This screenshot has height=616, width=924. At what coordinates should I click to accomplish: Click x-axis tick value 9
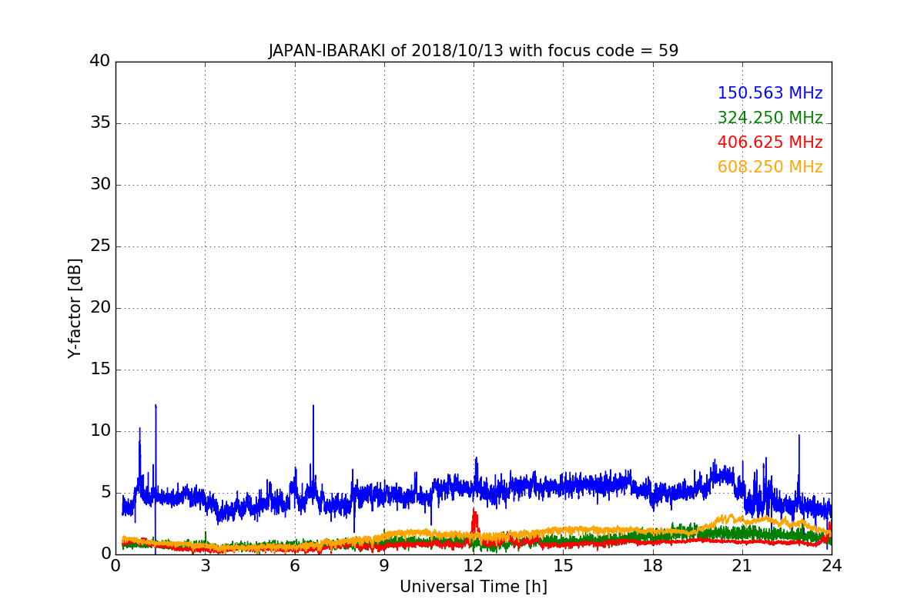(384, 565)
